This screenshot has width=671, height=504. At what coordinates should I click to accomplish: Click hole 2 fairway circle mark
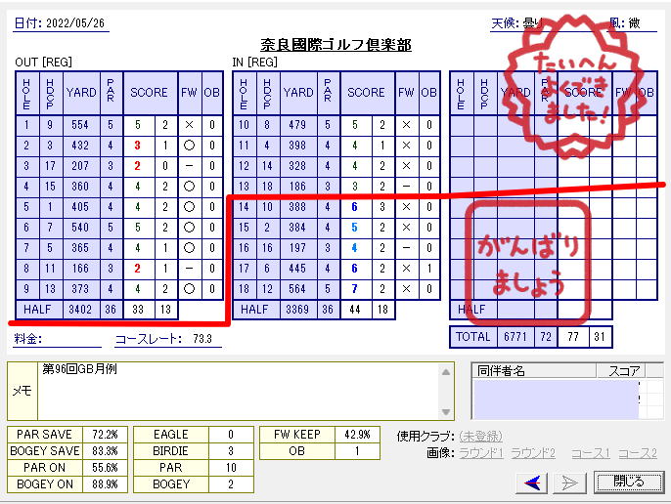click(189, 146)
